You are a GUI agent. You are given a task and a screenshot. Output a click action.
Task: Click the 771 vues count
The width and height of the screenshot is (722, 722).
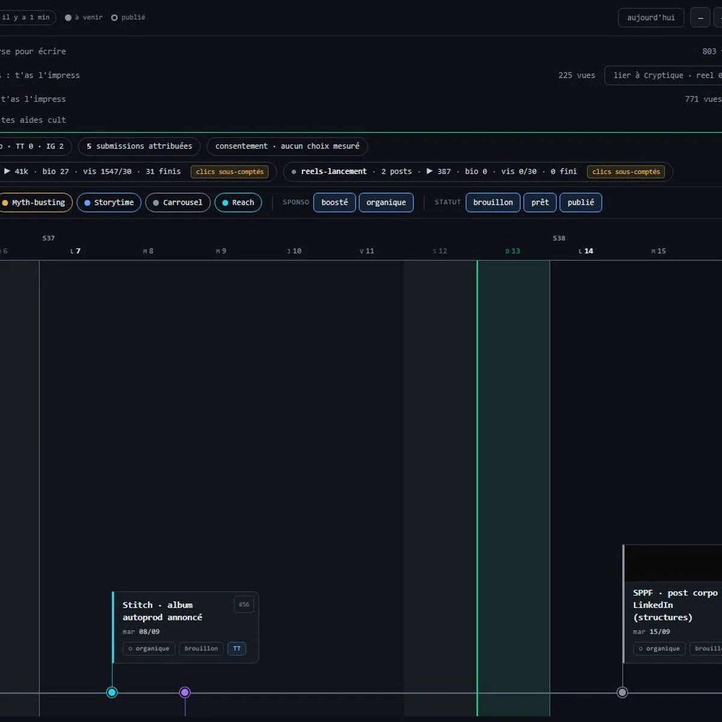click(703, 99)
